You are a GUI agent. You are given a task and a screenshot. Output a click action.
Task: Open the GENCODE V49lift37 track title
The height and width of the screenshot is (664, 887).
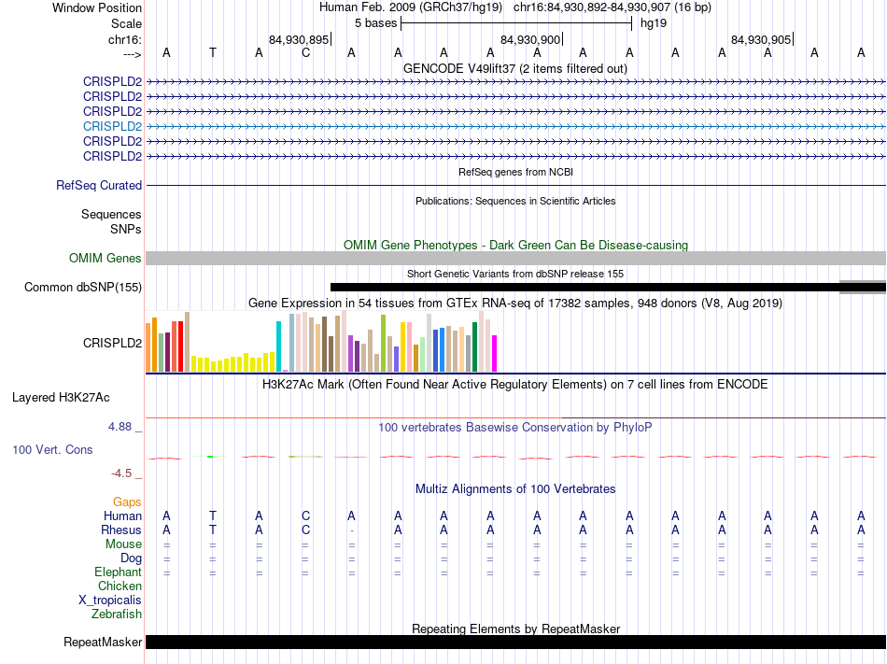pos(514,69)
